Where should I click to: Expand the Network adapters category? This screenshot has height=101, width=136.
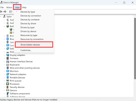point(4,74)
